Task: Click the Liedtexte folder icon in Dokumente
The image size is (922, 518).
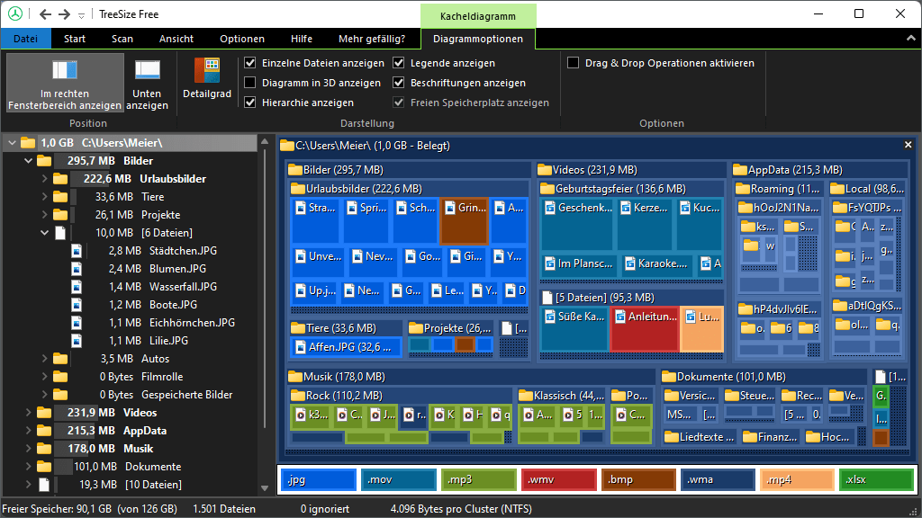Action: point(672,437)
